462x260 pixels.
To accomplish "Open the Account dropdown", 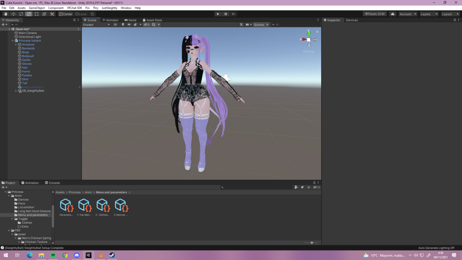I will point(408,14).
